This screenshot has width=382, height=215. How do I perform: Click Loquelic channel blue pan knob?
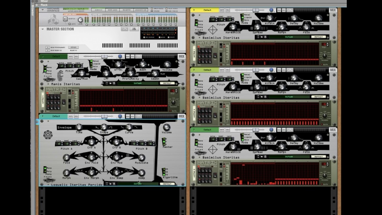(120, 116)
